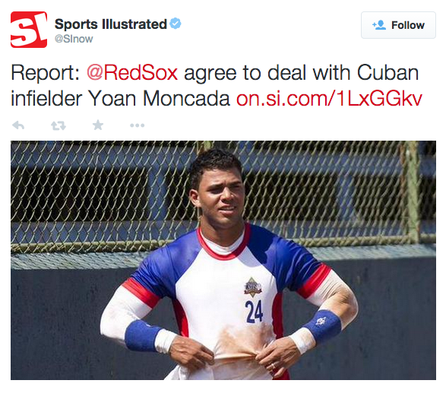
Task: Retweet using the retweet arrows icon
Action: click(x=59, y=125)
